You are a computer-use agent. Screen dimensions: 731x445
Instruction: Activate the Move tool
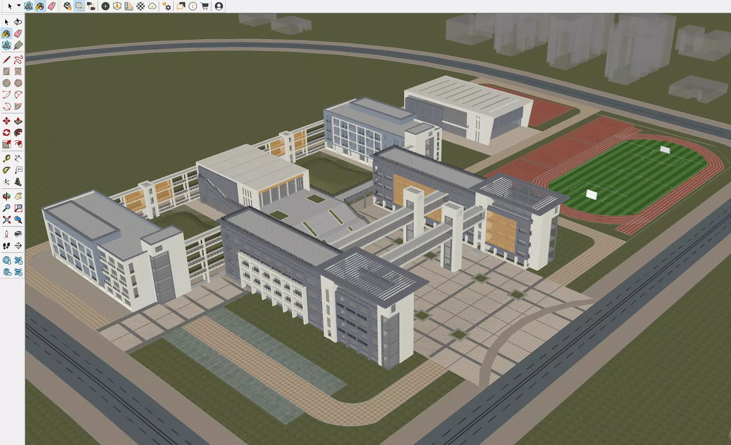tap(7, 121)
